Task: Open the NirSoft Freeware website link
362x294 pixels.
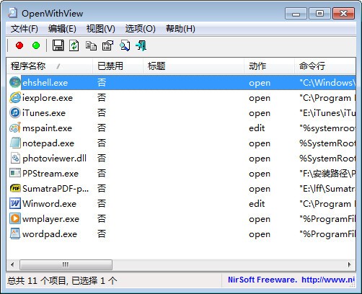Action: (291, 280)
